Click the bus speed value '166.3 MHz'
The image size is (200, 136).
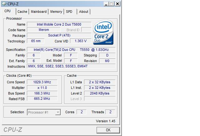pos(42,93)
